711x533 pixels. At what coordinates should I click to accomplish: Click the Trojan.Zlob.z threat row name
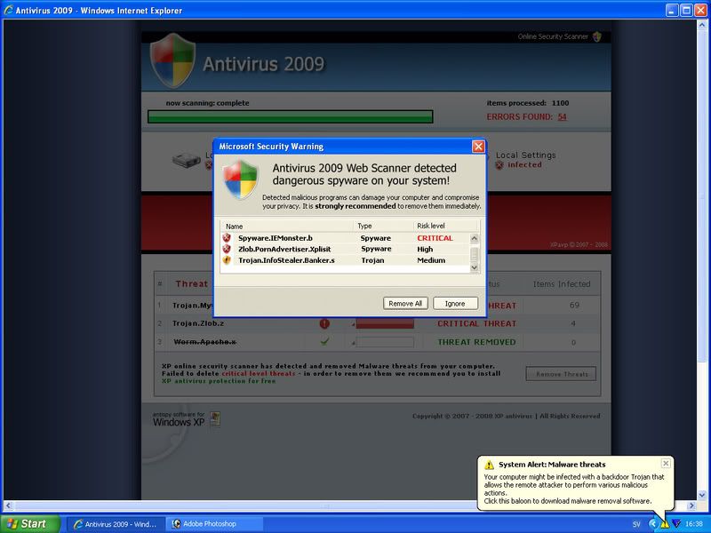point(198,323)
